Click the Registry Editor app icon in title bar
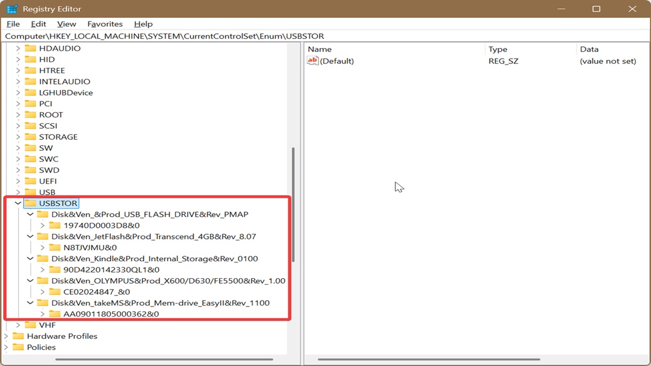The height and width of the screenshot is (366, 651). (12, 9)
